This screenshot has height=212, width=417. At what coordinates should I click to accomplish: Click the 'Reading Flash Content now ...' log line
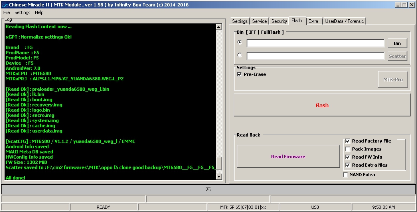[x=38, y=26]
